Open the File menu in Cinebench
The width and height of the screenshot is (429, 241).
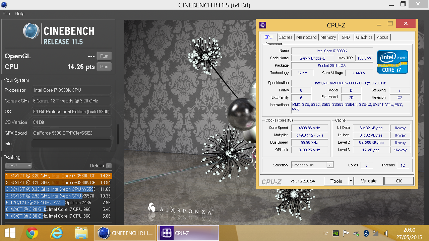pos(6,13)
